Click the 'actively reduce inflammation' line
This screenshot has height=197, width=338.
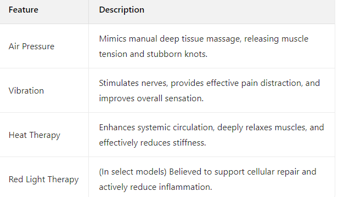point(155,187)
